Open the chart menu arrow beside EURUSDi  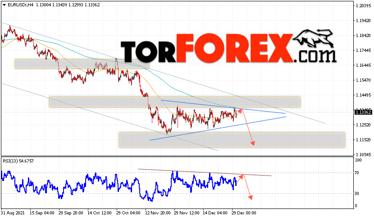pos(5,5)
